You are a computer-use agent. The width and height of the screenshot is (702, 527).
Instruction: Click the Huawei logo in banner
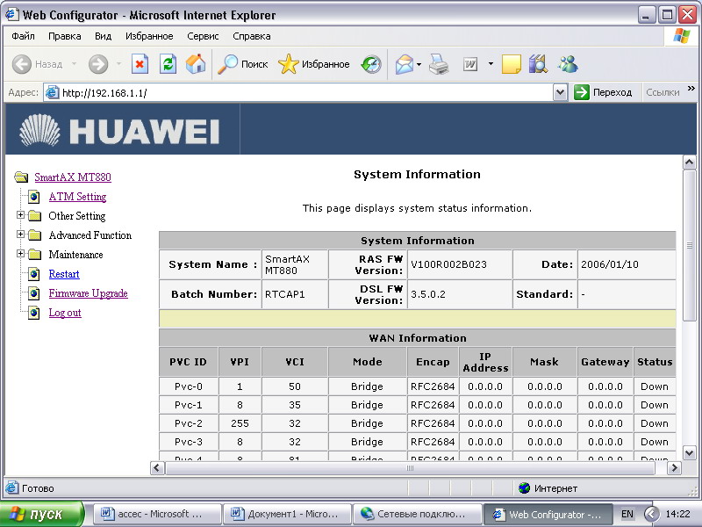click(x=119, y=131)
